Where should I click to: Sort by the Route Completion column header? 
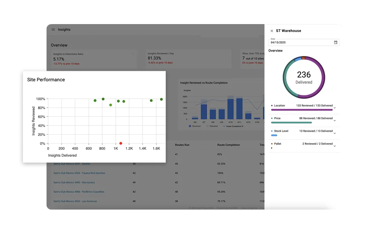(x=228, y=145)
